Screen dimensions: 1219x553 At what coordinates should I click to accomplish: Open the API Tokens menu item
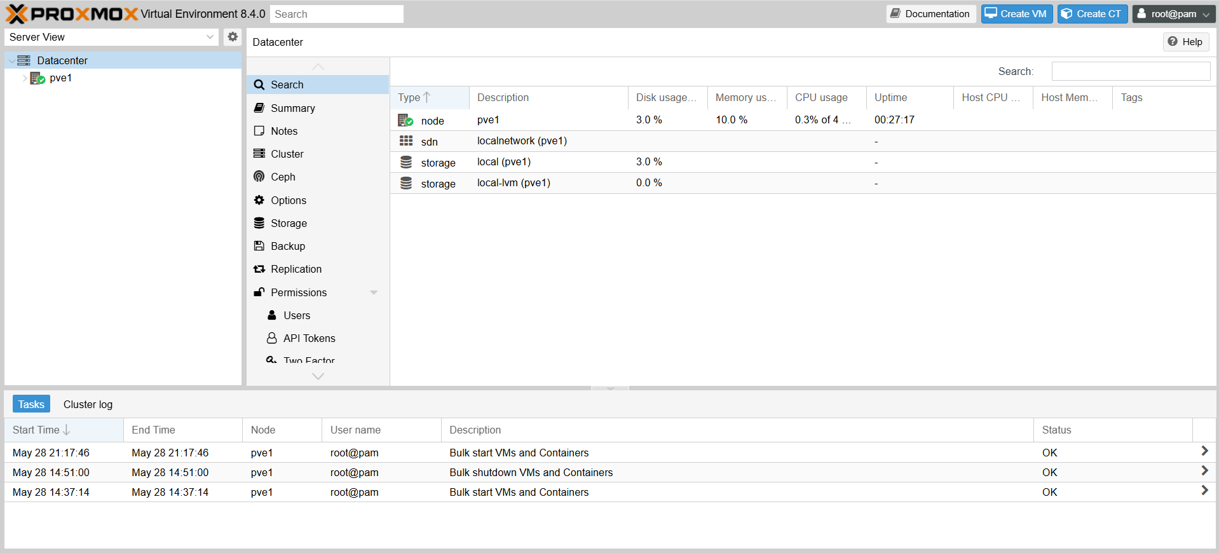[x=318, y=338]
